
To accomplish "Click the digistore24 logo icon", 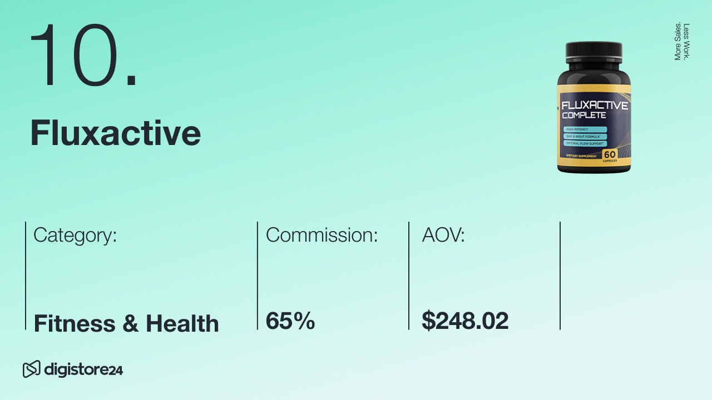I will (31, 369).
